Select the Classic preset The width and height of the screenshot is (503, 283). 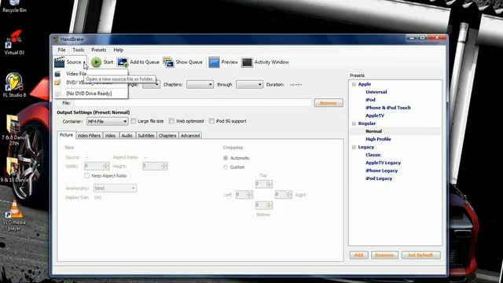tap(373, 155)
